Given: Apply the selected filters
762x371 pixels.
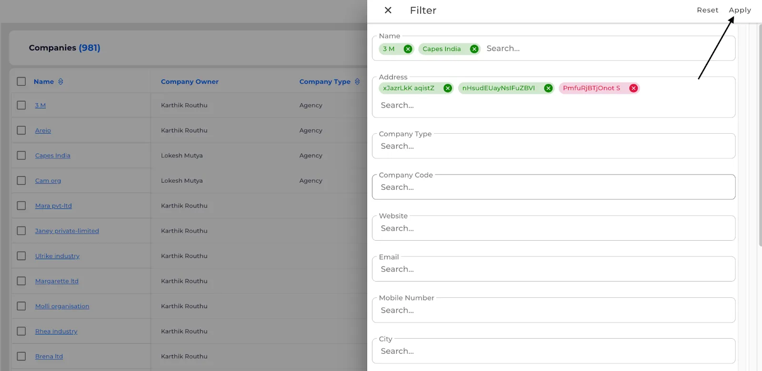Looking at the screenshot, I should [740, 10].
